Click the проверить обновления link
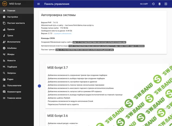Screen dimensions: 172x126 point(62,34)
